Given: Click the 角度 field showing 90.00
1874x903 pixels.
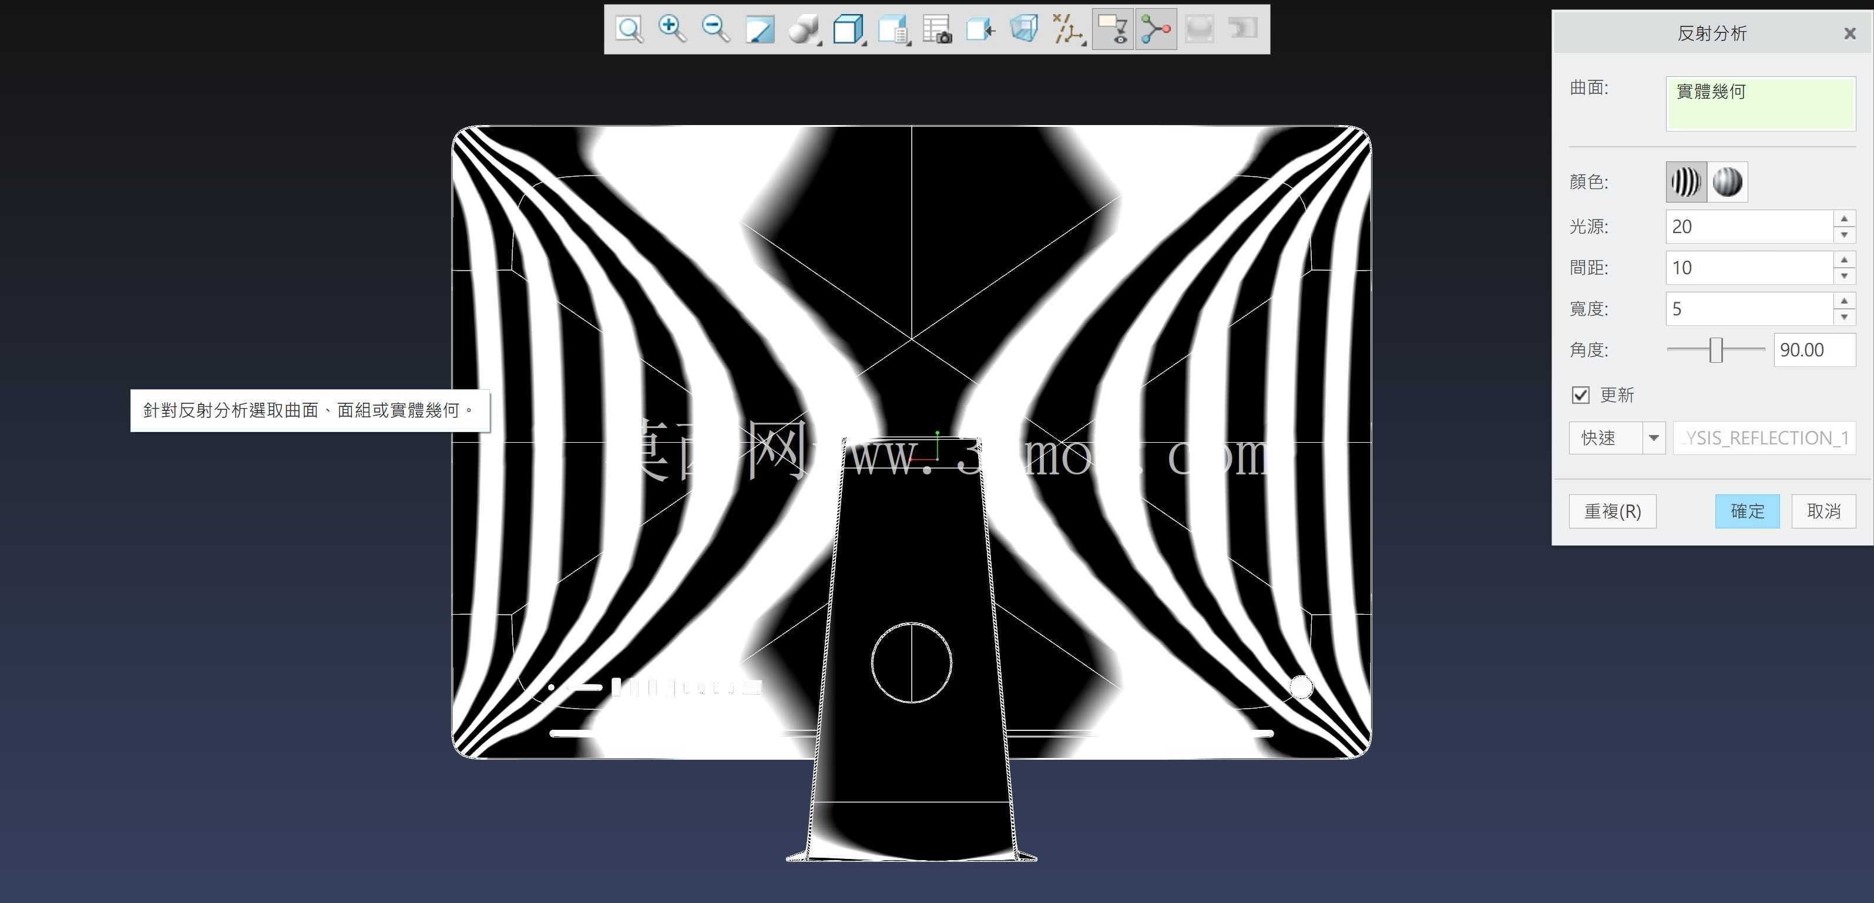Looking at the screenshot, I should point(1814,350).
